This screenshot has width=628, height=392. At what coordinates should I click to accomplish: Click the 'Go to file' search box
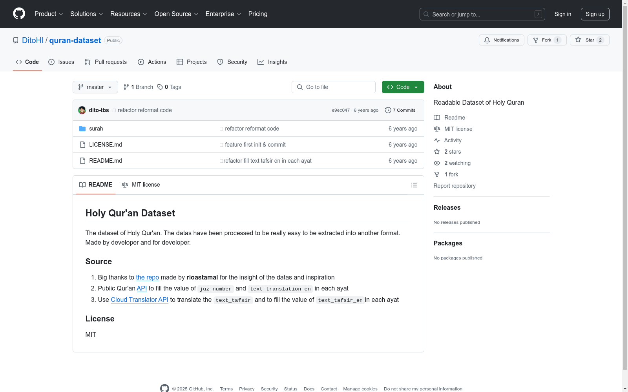click(334, 87)
